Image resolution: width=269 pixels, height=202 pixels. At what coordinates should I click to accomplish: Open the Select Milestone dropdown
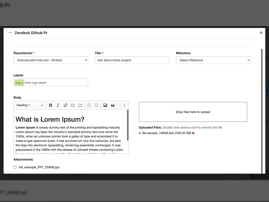(x=213, y=60)
